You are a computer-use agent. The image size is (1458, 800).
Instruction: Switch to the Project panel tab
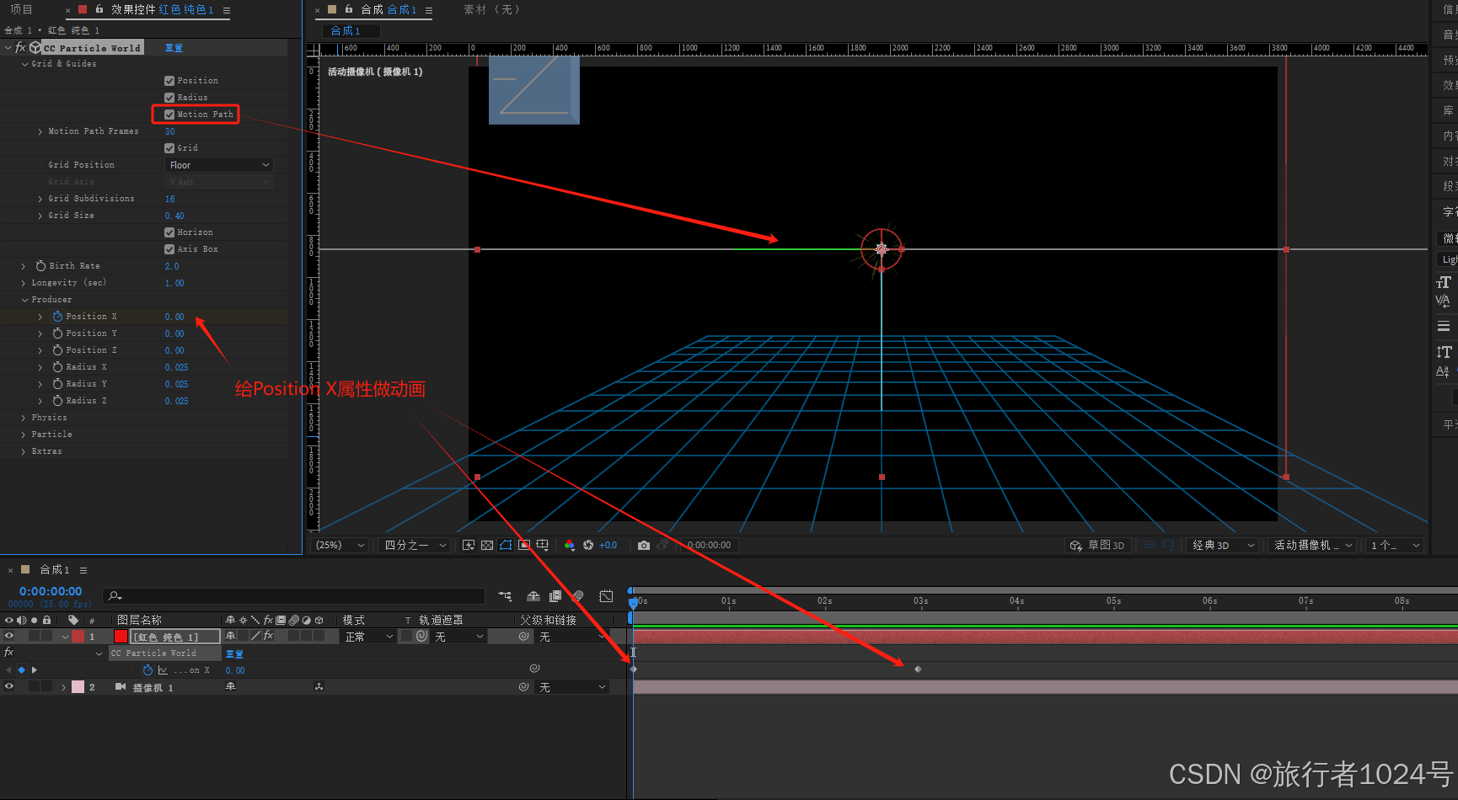point(21,9)
